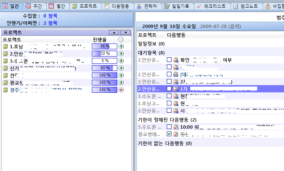Check the box for 2기 item
Viewport: 284px width, 171px height.
point(169,82)
